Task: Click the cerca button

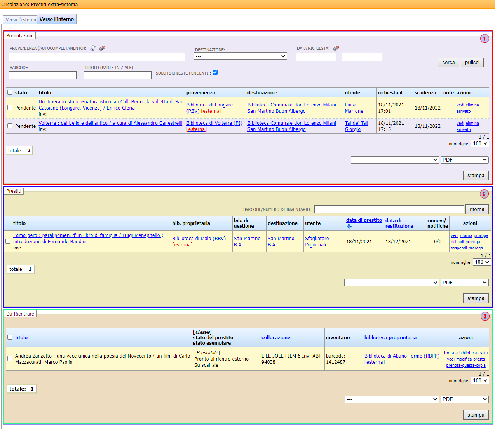Action: tap(448, 62)
